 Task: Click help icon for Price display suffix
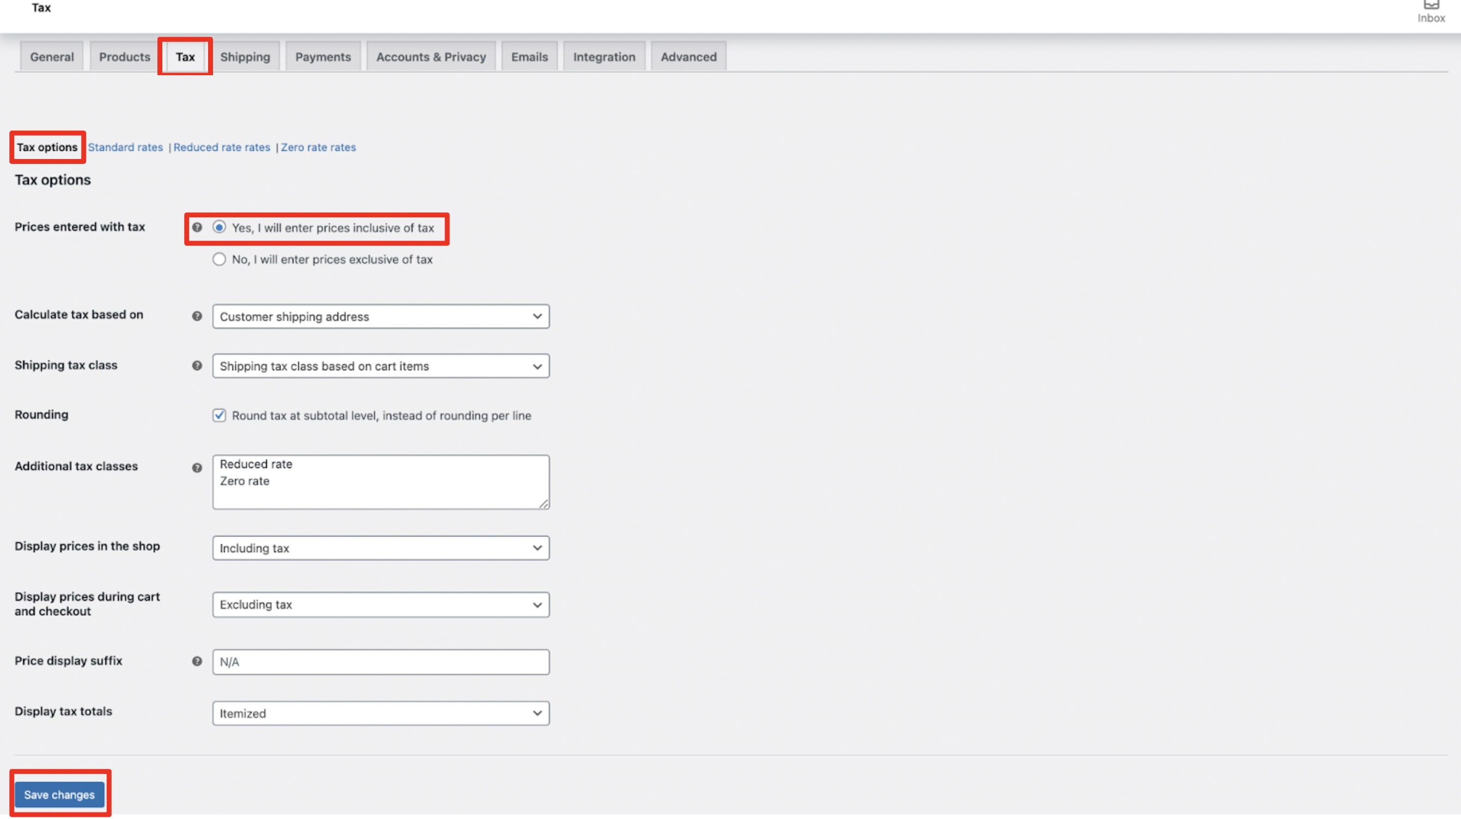tap(197, 662)
